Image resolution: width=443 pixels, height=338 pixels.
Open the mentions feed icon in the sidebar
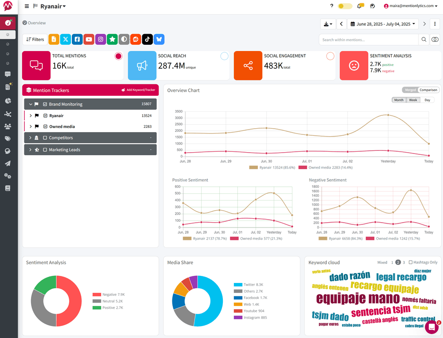8,75
